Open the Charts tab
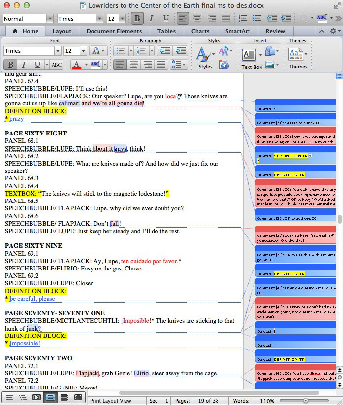 coord(200,31)
